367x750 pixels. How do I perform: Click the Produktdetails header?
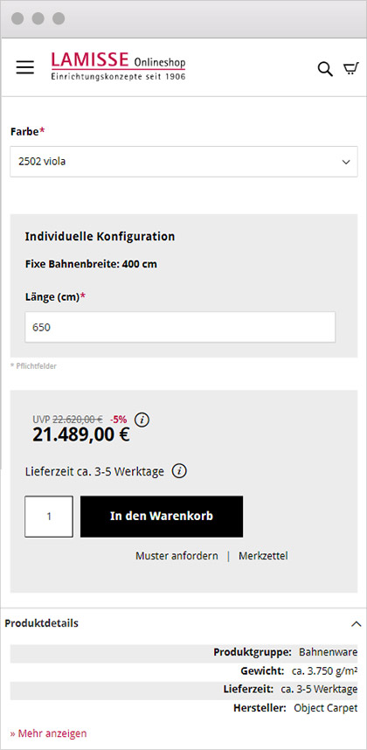[42, 623]
